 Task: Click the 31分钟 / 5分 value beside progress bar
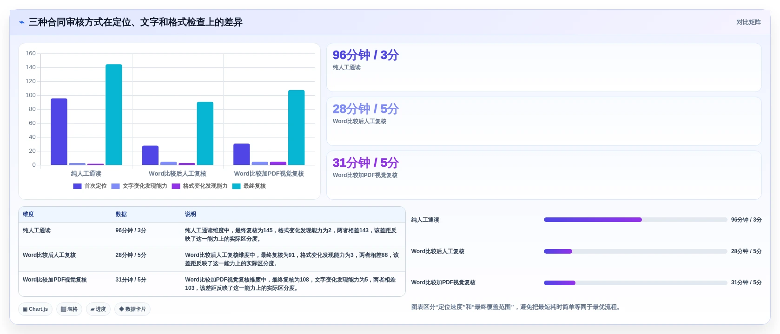[746, 282]
